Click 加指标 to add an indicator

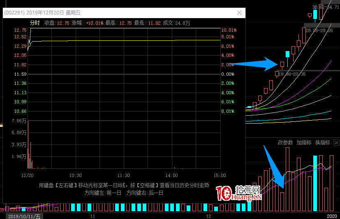(x=304, y=142)
